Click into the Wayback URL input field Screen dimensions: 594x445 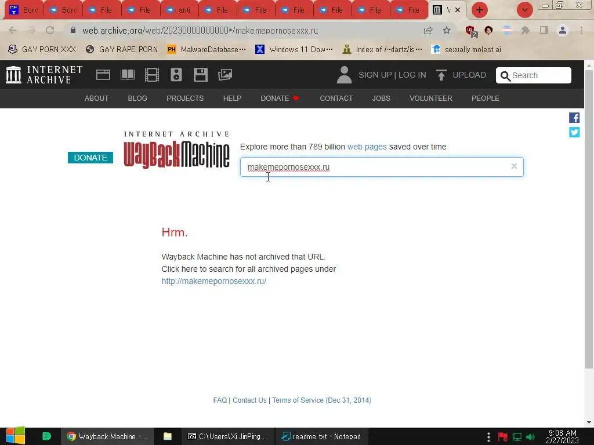click(x=382, y=167)
